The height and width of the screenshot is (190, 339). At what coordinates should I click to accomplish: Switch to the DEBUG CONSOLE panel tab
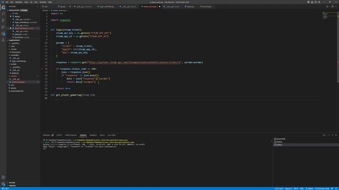[x=71, y=135]
